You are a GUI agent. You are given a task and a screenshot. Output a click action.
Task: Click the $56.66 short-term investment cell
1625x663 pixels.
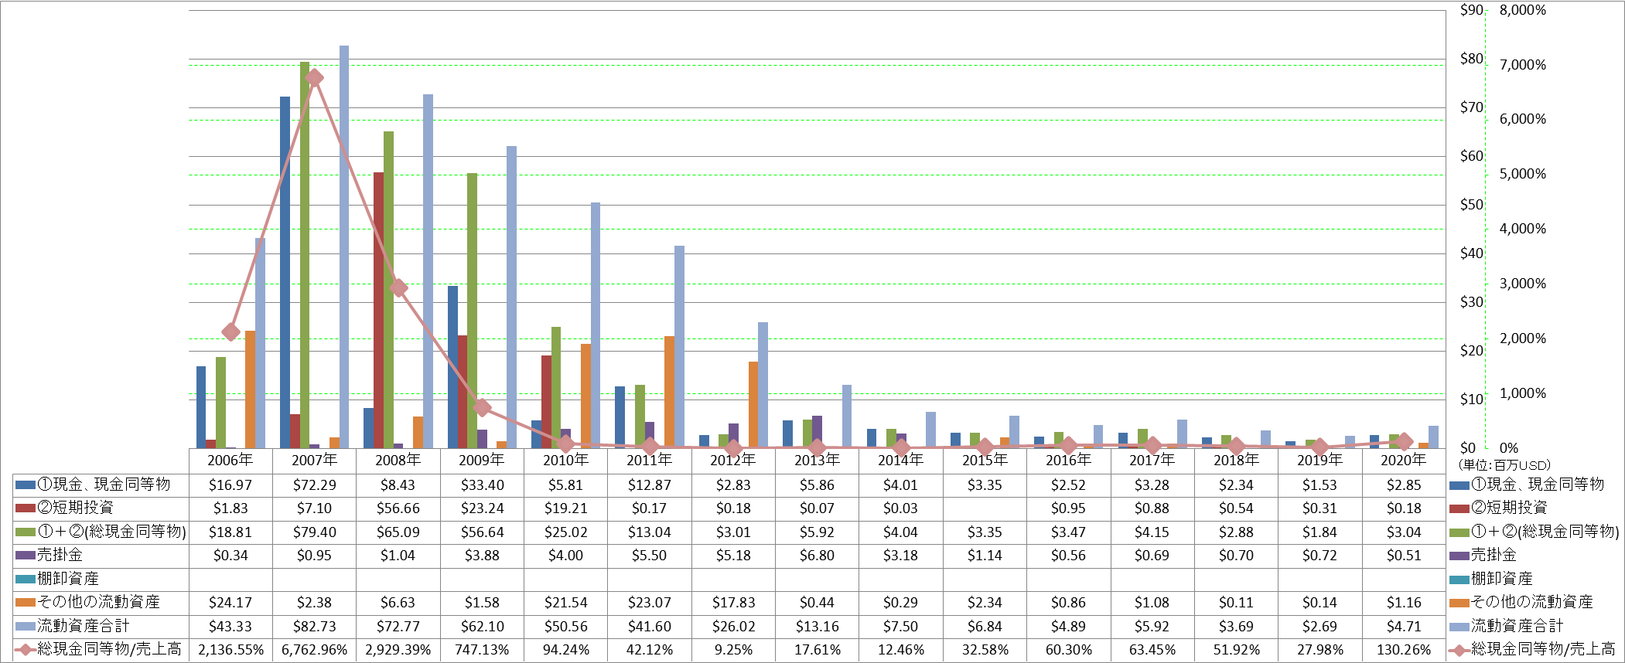point(398,508)
